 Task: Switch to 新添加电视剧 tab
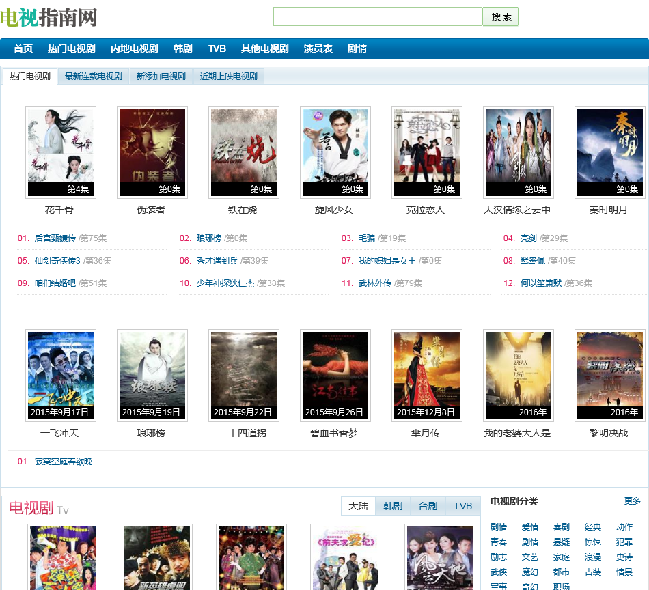161,76
